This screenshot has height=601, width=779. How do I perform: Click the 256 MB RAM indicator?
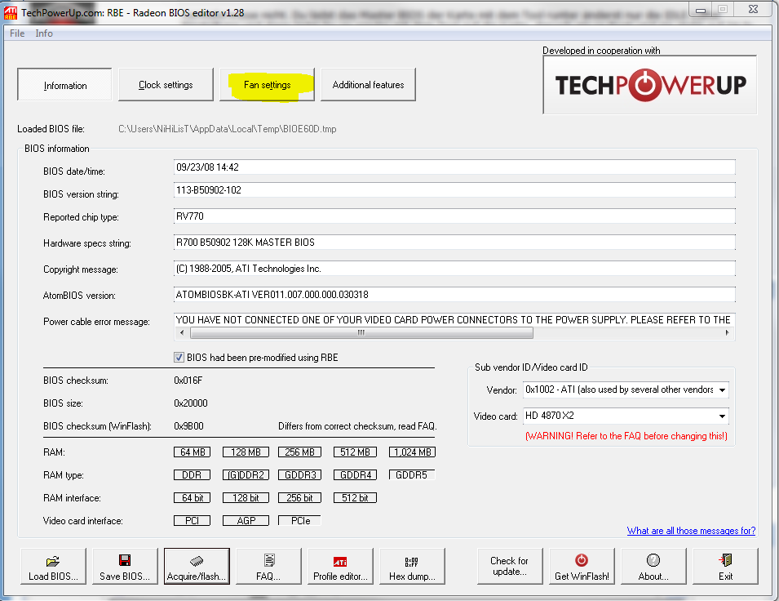pyautogui.click(x=300, y=452)
